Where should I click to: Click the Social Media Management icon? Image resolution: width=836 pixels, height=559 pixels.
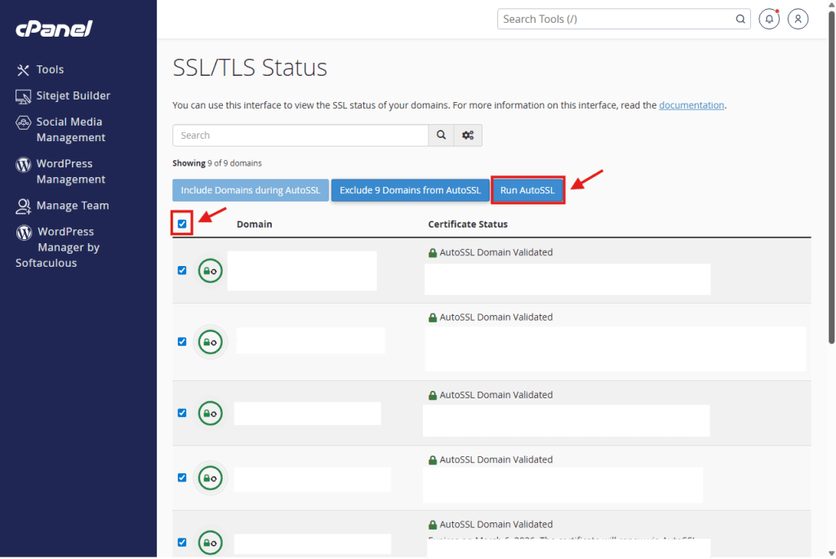point(24,122)
